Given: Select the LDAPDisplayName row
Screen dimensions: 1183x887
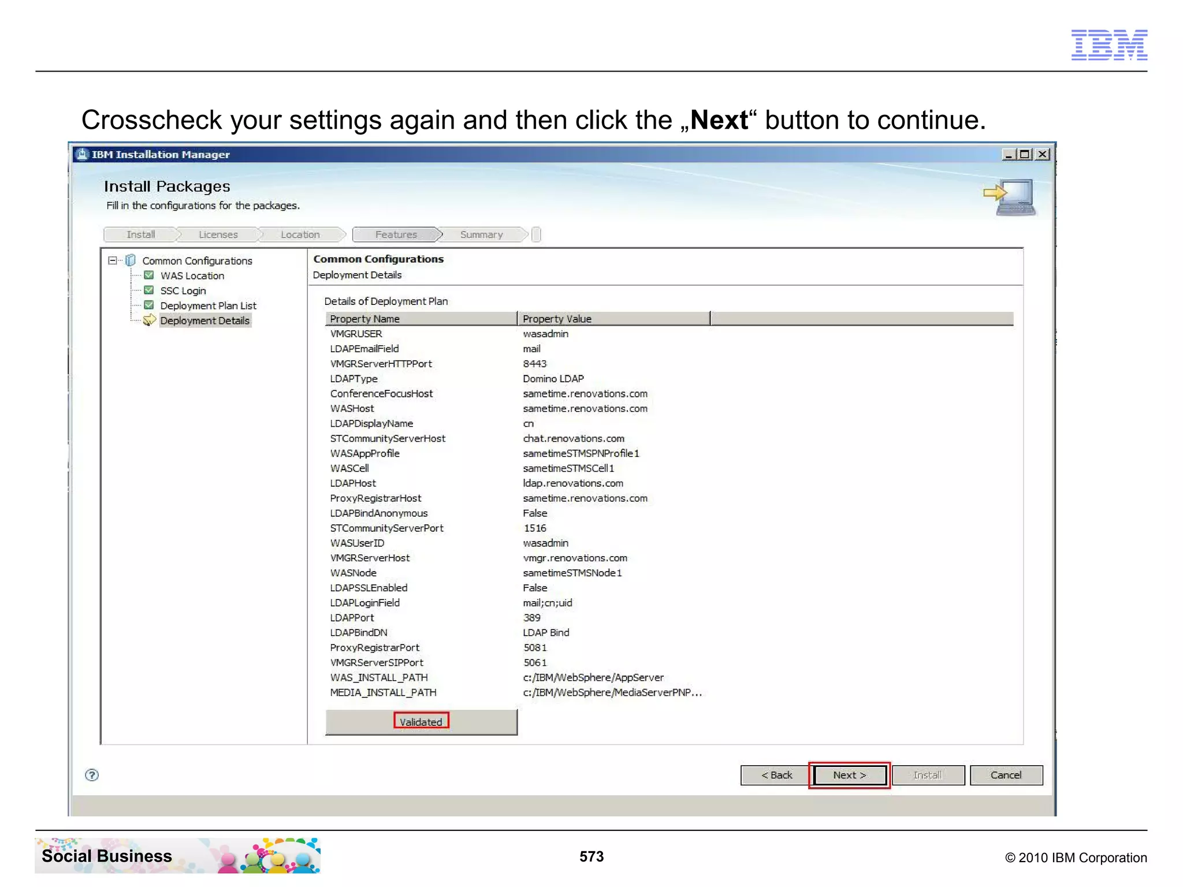Looking at the screenshot, I should point(669,423).
